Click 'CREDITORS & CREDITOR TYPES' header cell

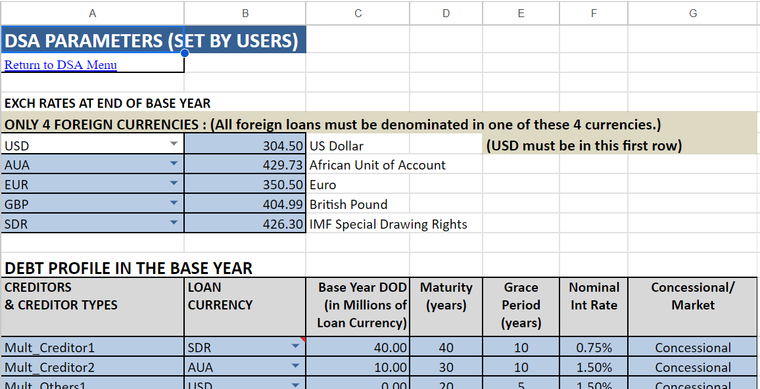pyautogui.click(x=92, y=307)
